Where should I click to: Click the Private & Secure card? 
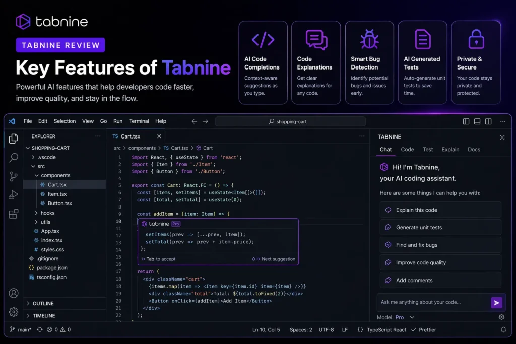pos(476,62)
